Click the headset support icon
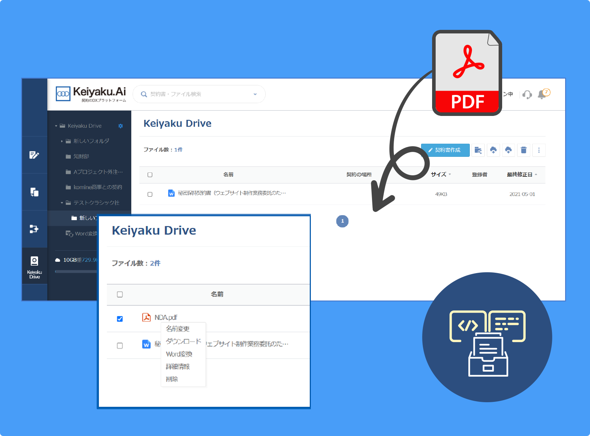The width and height of the screenshot is (590, 436). click(527, 95)
